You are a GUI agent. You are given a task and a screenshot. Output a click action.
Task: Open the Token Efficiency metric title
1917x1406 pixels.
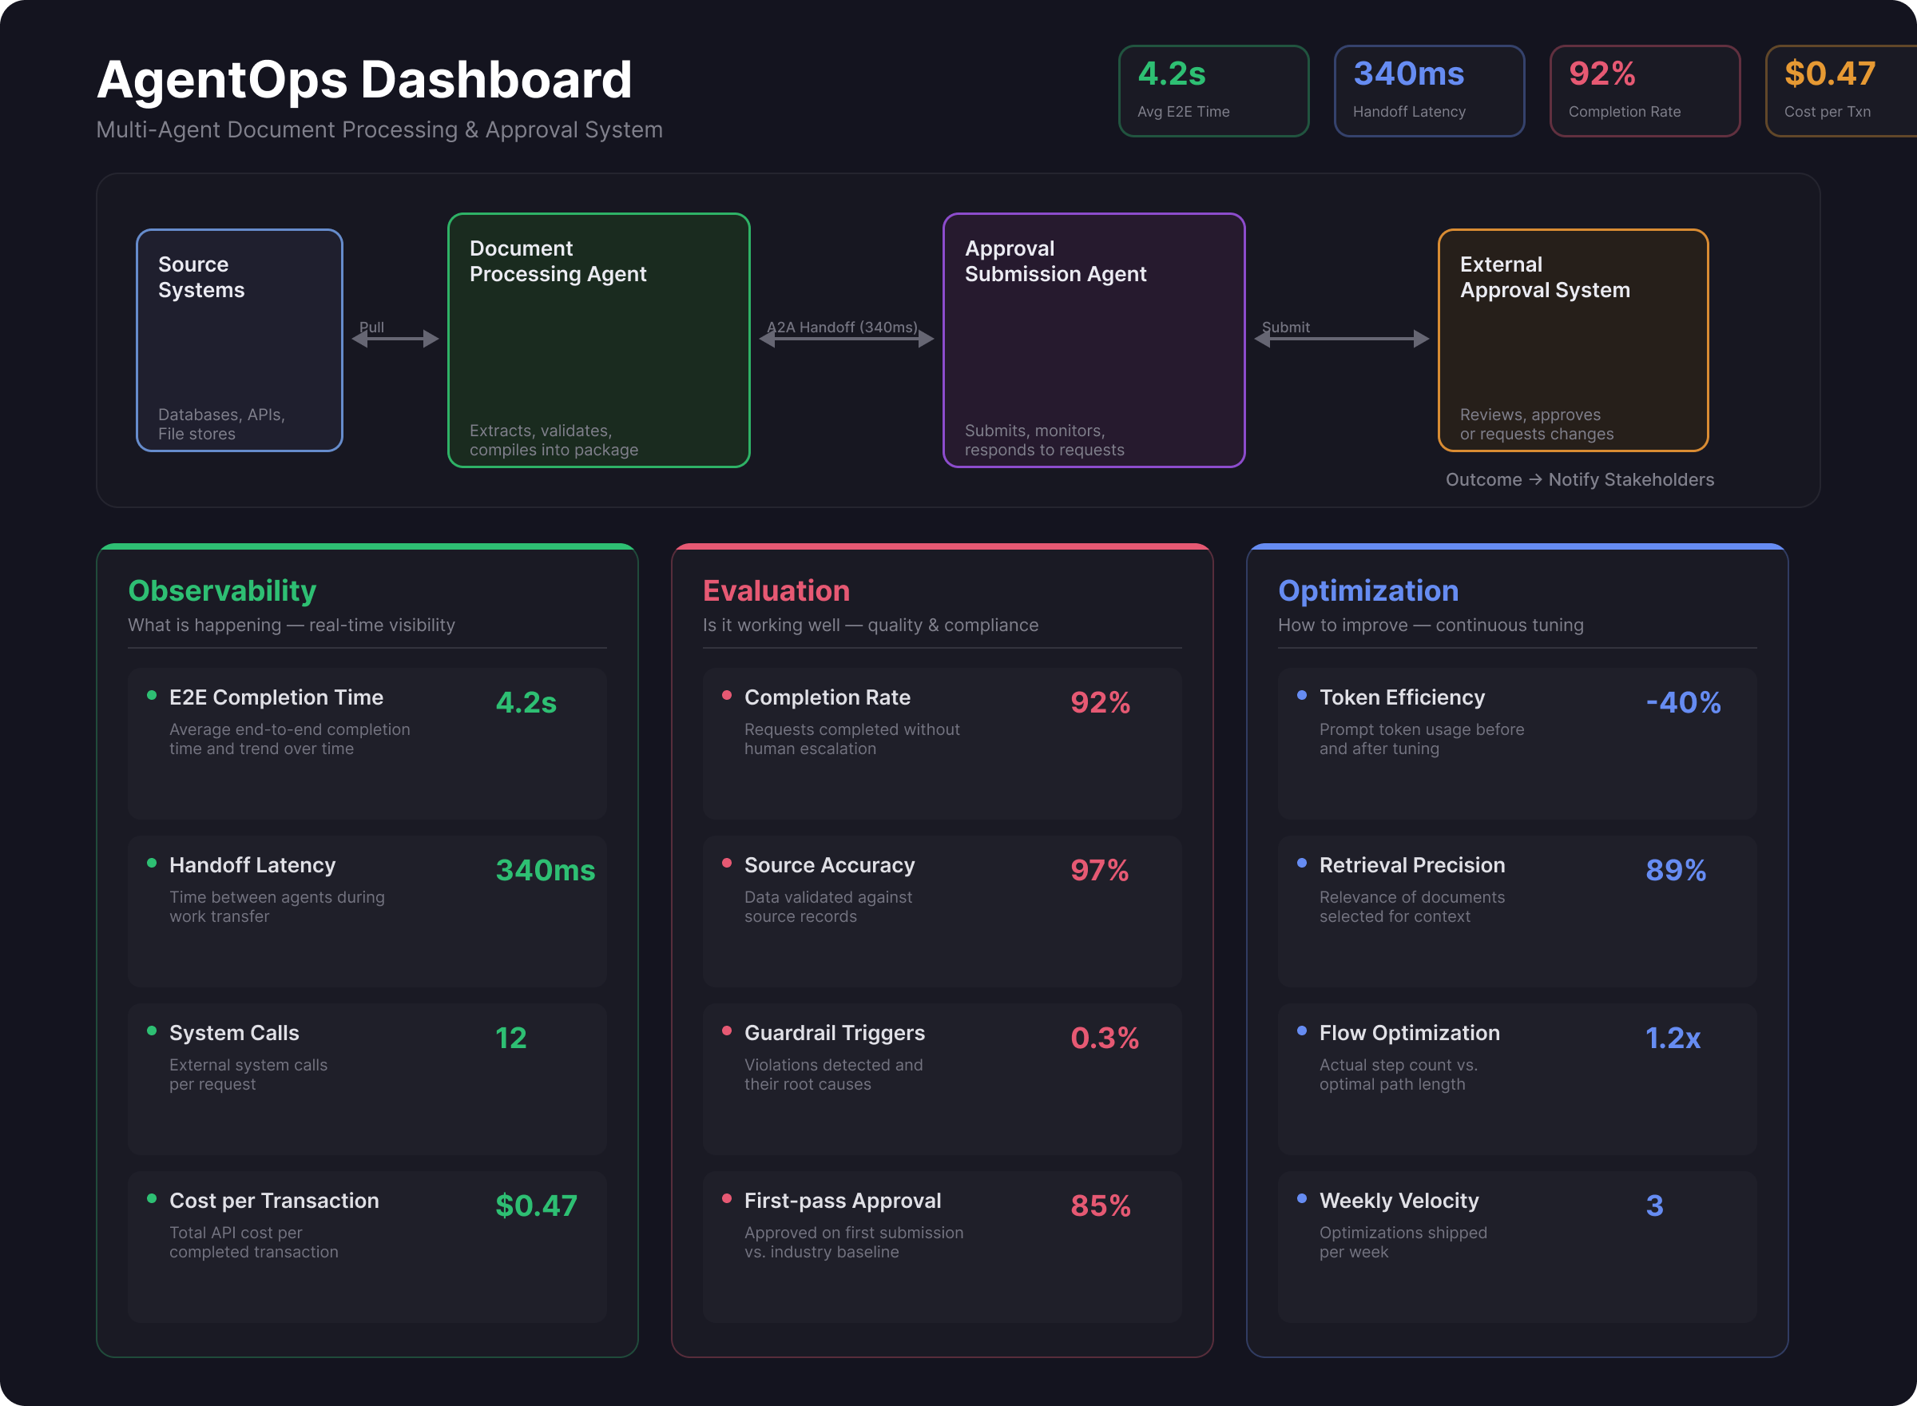pyautogui.click(x=1403, y=697)
